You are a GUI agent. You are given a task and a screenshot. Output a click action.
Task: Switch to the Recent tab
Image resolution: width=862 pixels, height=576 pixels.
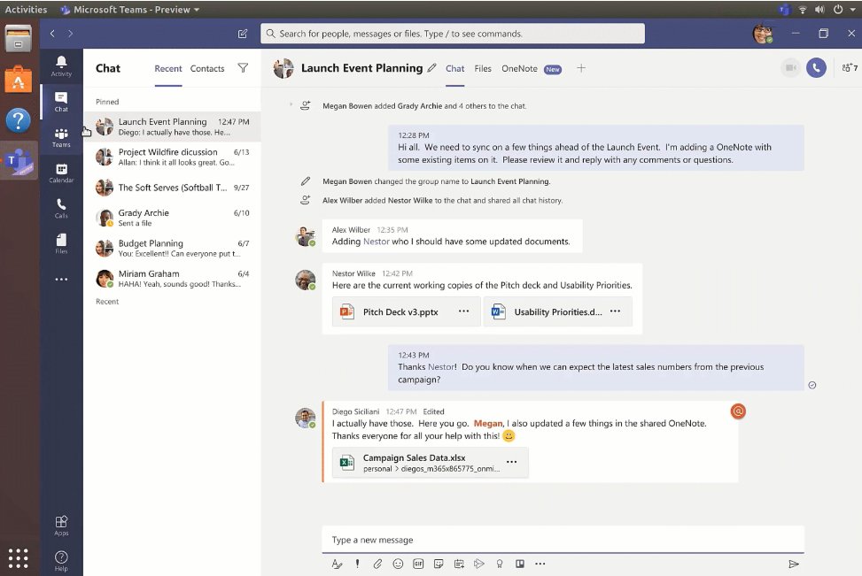pyautogui.click(x=168, y=69)
